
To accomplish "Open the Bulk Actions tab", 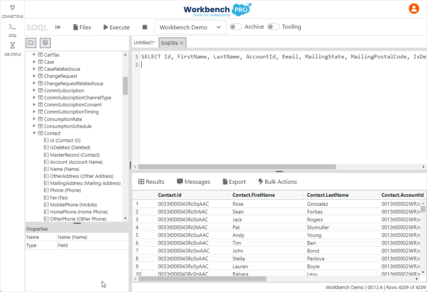I will pyautogui.click(x=277, y=182).
